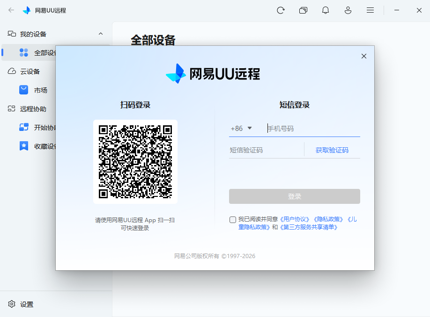Open the multi-window icon in toolbar

tap(303, 10)
